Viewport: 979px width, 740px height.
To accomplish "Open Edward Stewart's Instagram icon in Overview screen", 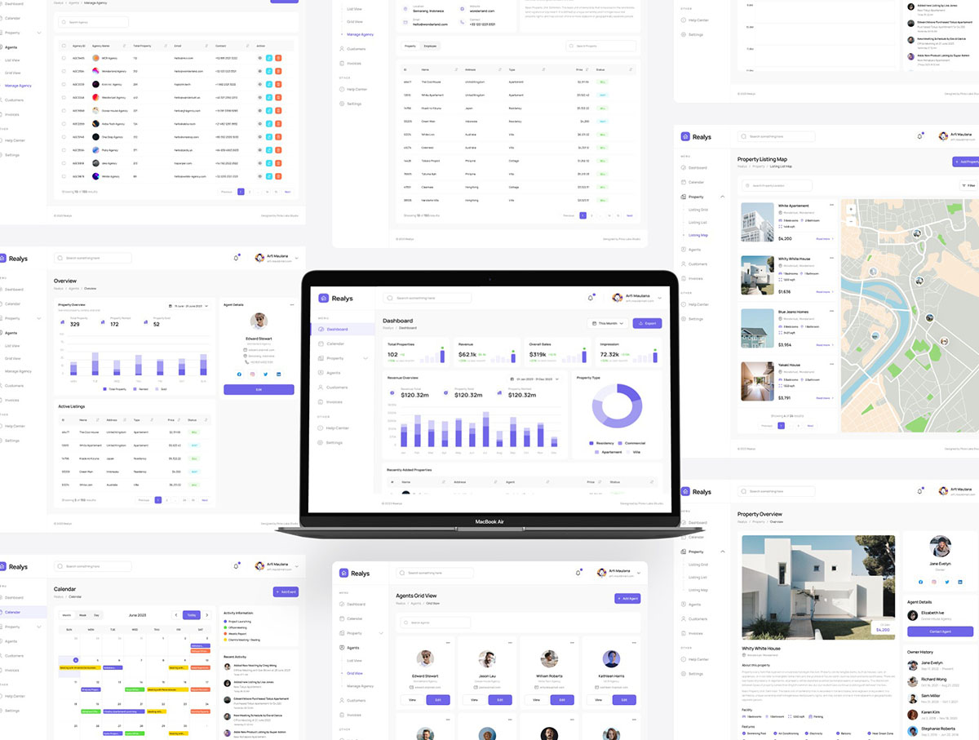I will (253, 374).
